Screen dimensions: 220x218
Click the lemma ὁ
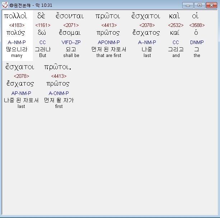coord(196,32)
